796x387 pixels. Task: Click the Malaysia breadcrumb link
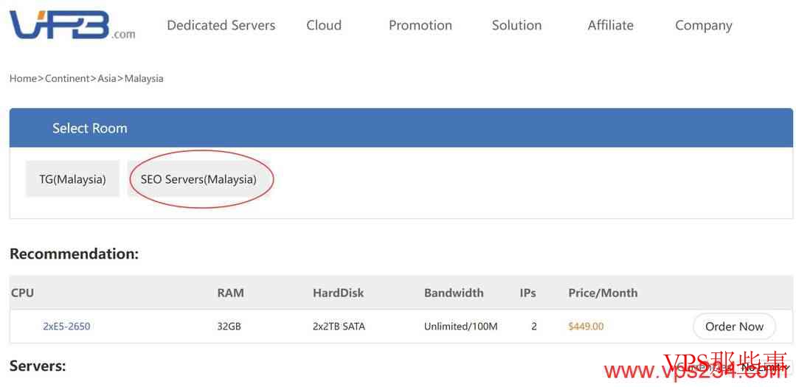point(144,79)
